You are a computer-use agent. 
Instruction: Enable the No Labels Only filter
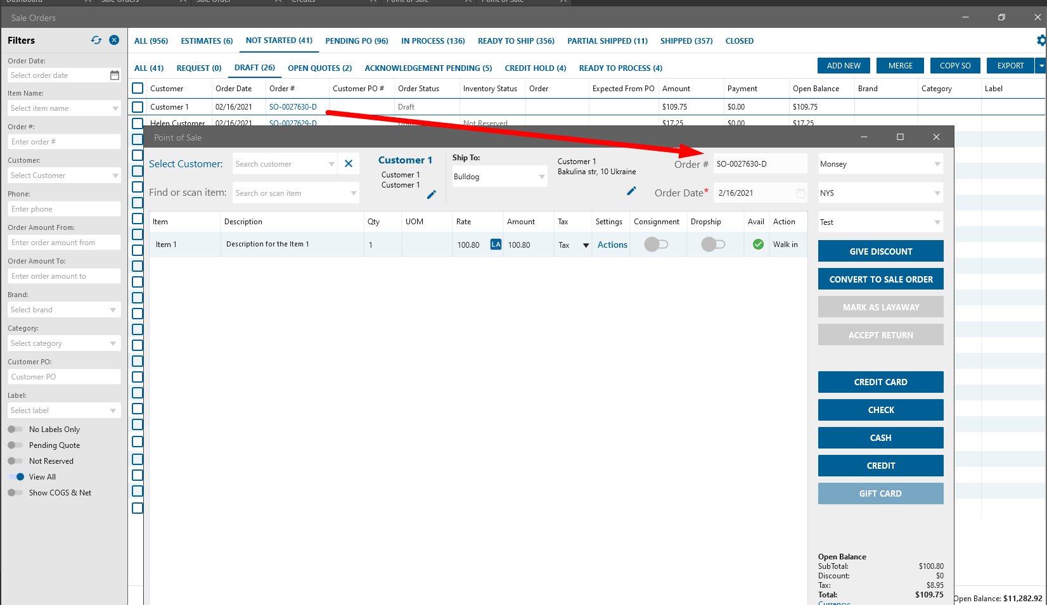[15, 430]
